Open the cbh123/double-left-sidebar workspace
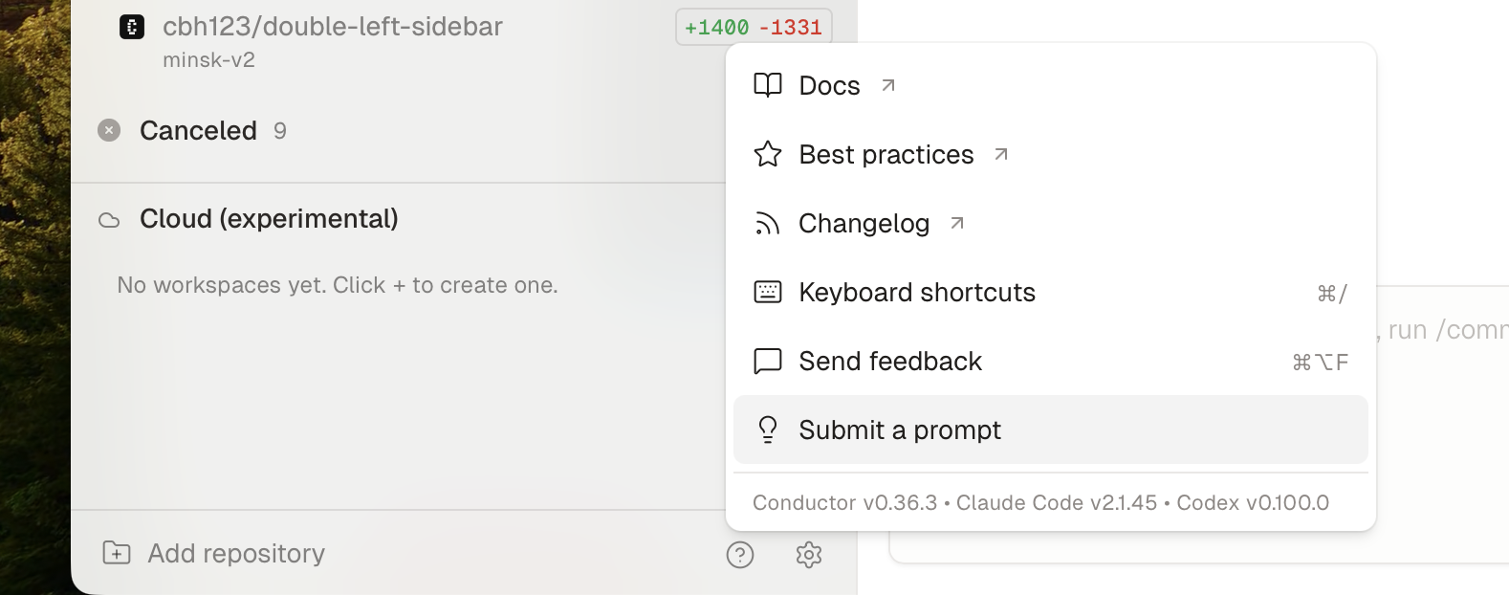 click(332, 27)
